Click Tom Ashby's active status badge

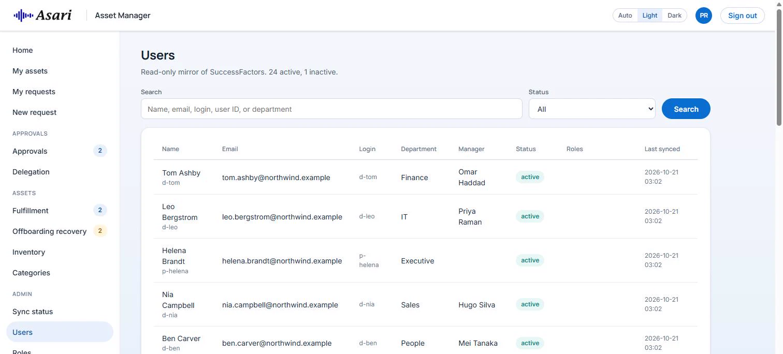coord(530,177)
